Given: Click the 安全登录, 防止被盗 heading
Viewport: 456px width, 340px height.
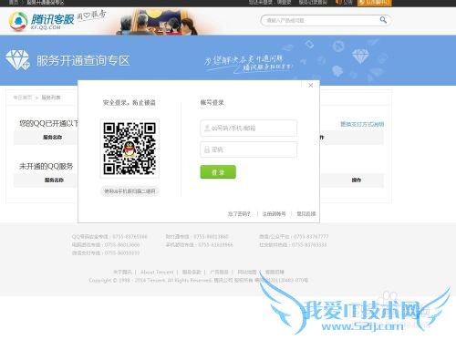Looking at the screenshot, I should tap(130, 102).
